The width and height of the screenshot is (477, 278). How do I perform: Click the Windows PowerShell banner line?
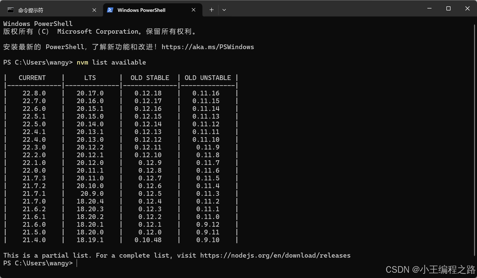38,24
